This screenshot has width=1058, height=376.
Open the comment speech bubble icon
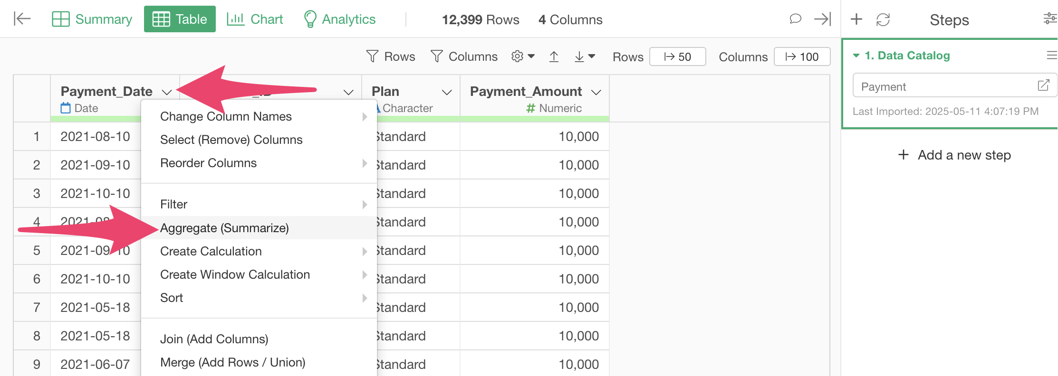click(795, 19)
